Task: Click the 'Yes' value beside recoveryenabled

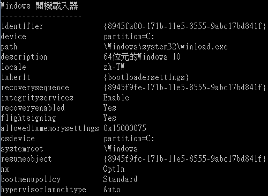Action: 110,108
